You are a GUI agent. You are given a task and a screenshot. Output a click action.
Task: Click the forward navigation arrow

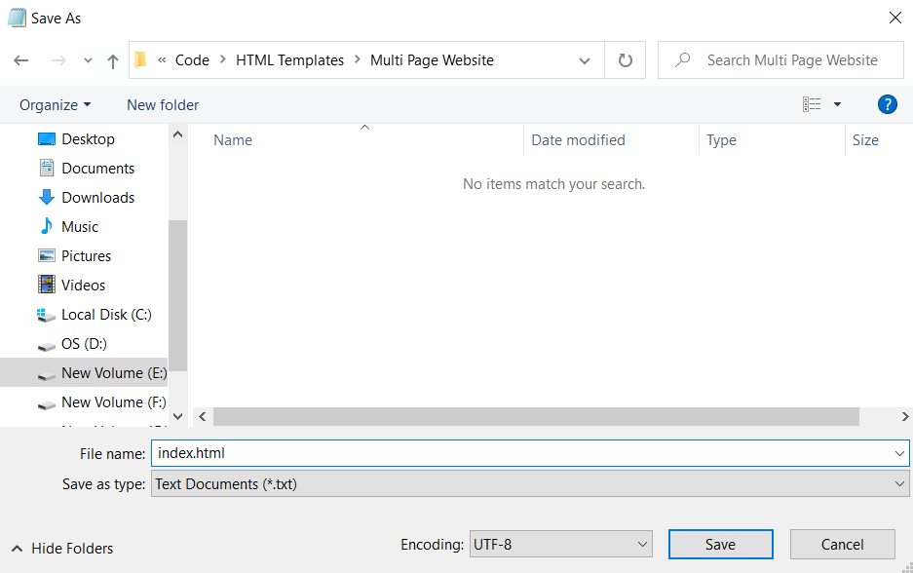coord(58,60)
